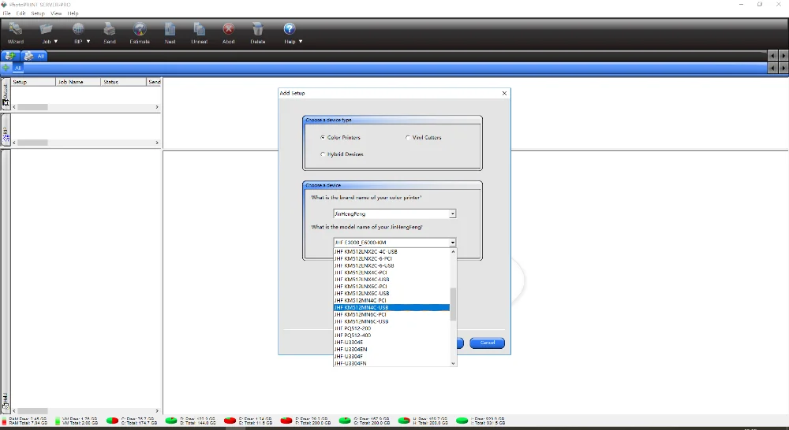Expand the Help toolbar dropdown arrow

(x=301, y=42)
